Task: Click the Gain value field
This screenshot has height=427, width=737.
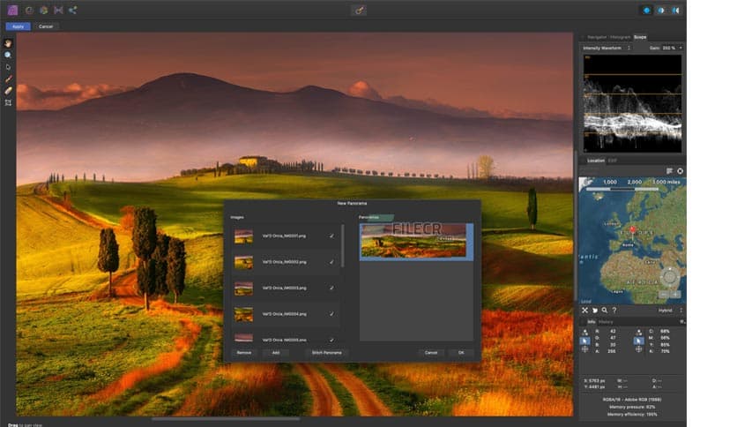Action: (x=668, y=48)
